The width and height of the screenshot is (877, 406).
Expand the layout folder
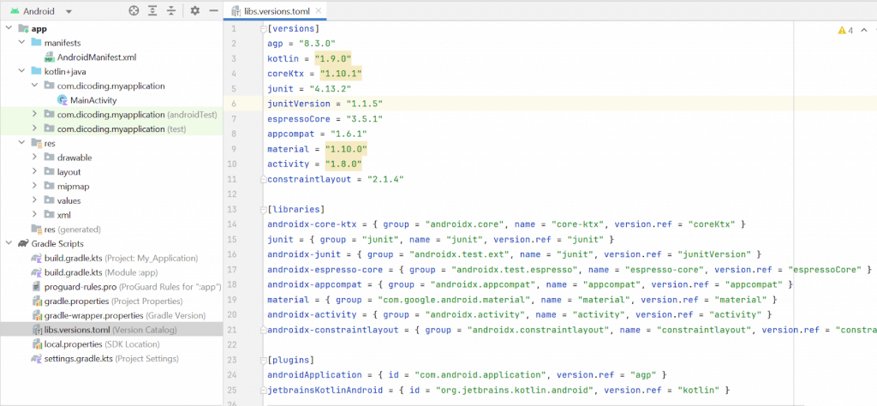(34, 171)
